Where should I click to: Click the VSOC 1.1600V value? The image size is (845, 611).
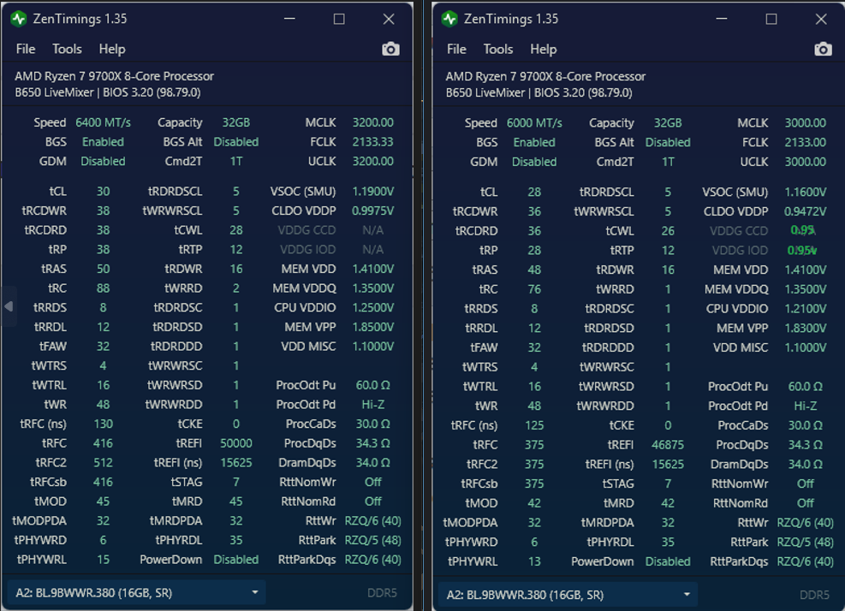(x=805, y=192)
